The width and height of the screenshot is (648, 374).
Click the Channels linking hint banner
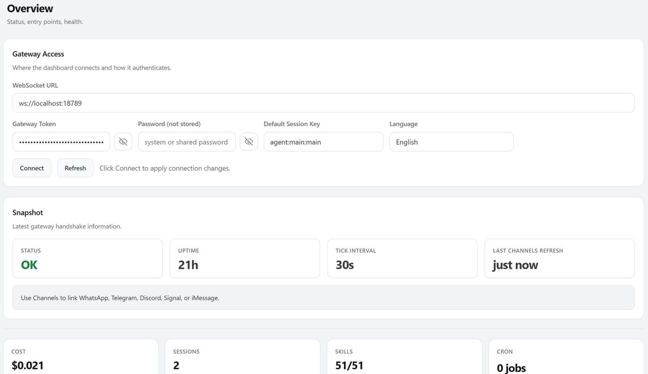click(x=323, y=298)
